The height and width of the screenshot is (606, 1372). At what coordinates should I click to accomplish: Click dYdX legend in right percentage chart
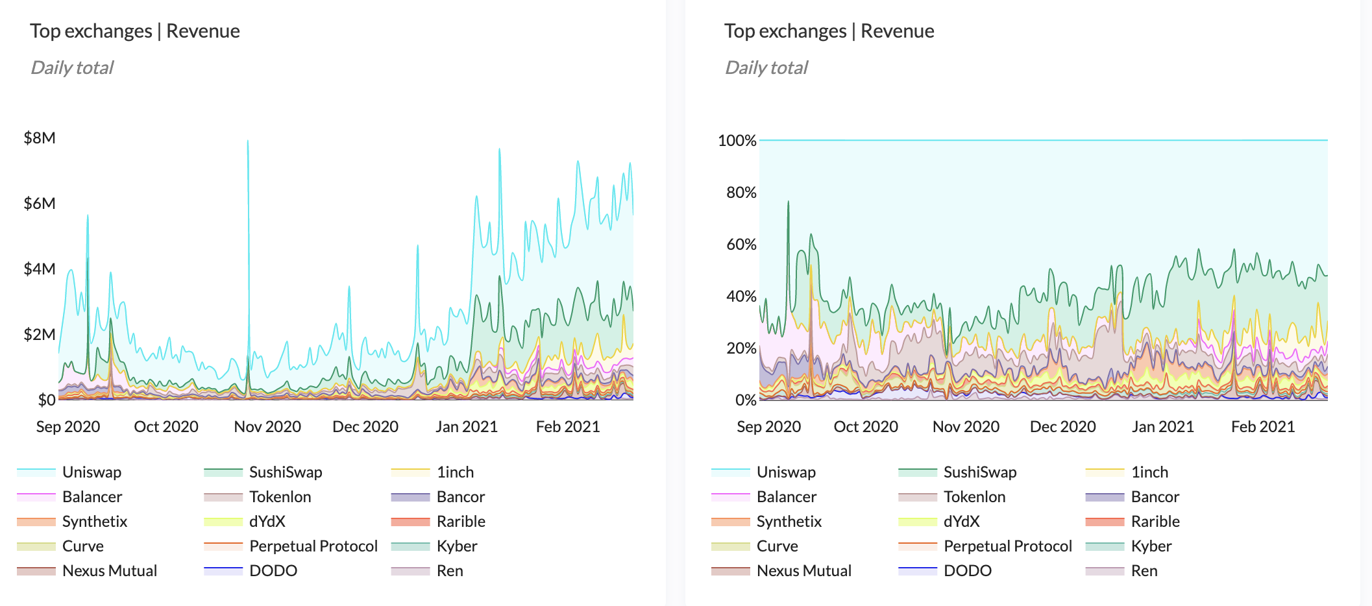coord(939,522)
